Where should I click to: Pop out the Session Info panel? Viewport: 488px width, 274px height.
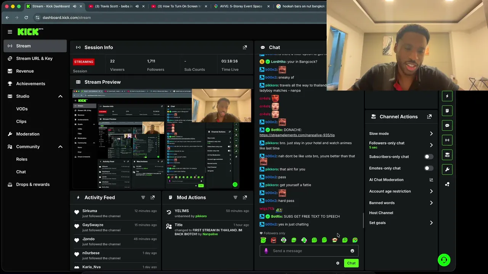click(245, 47)
